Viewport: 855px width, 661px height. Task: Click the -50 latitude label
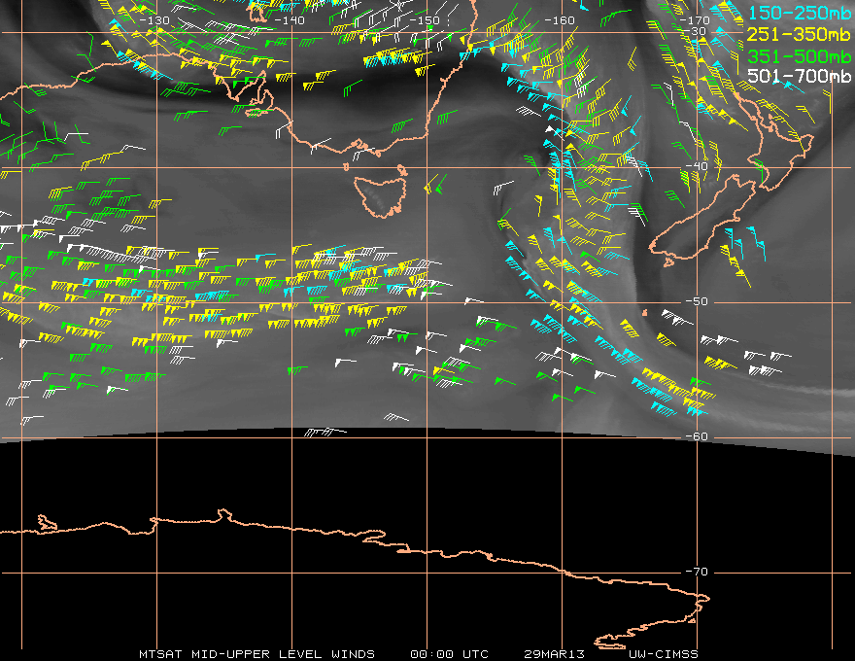click(697, 301)
